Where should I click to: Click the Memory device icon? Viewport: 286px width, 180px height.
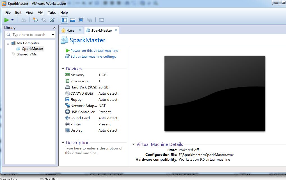point(67,75)
